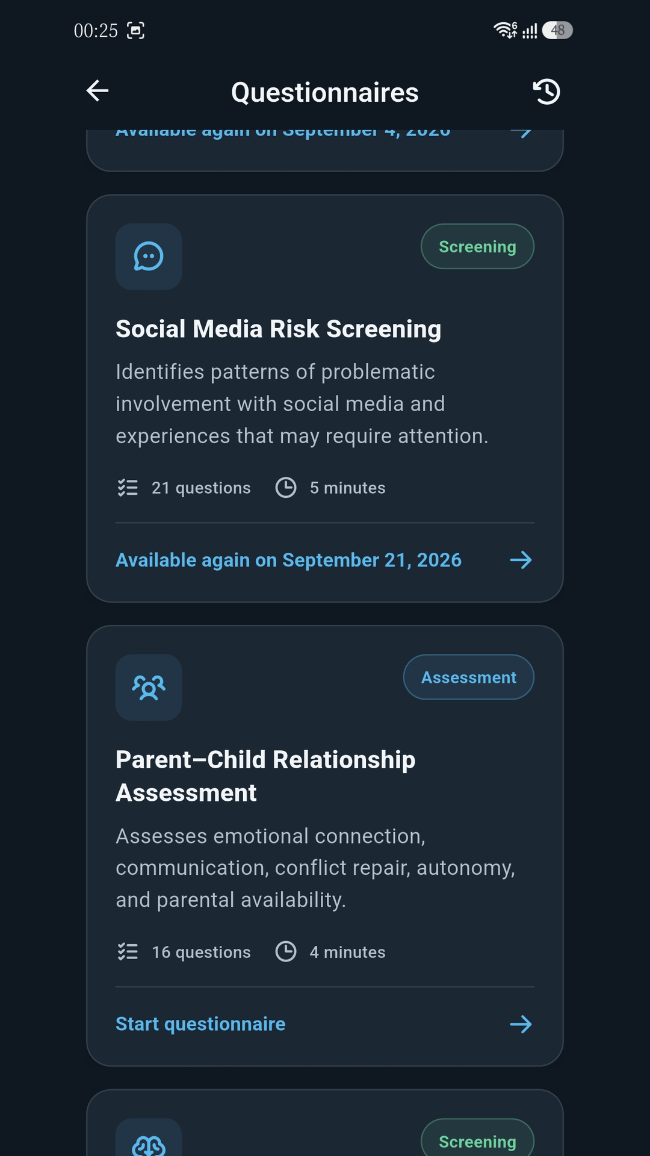Open the Social Media Risk Screening title
Viewport: 650px width, 1156px height.
(279, 329)
